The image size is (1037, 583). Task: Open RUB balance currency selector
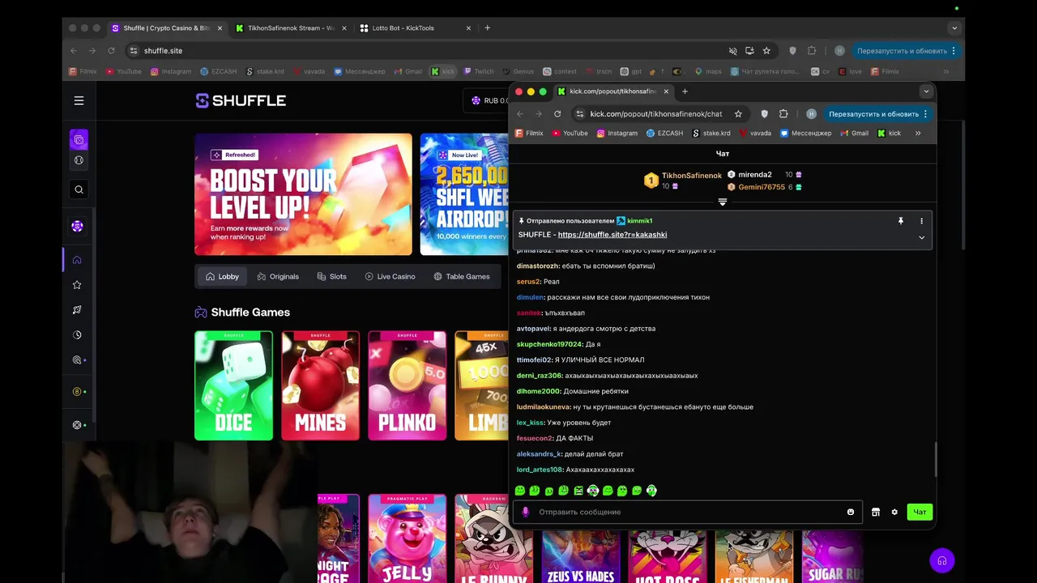point(489,100)
